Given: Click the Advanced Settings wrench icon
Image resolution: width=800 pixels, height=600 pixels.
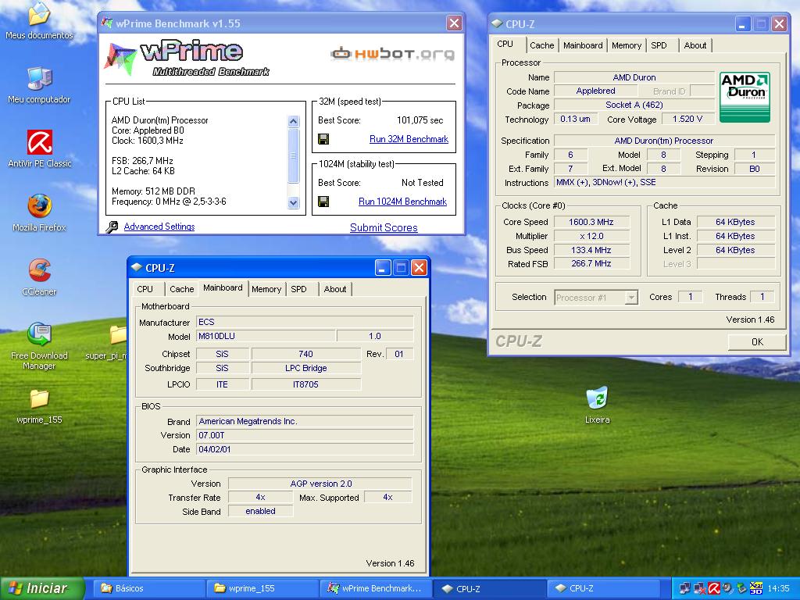Looking at the screenshot, I should tap(112, 227).
